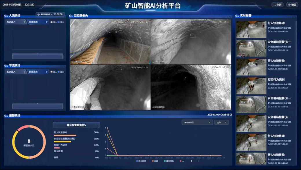Click the icon beside the 监控摄像头 heading
Viewport: 301px width, 170px height.
tap(71, 16)
